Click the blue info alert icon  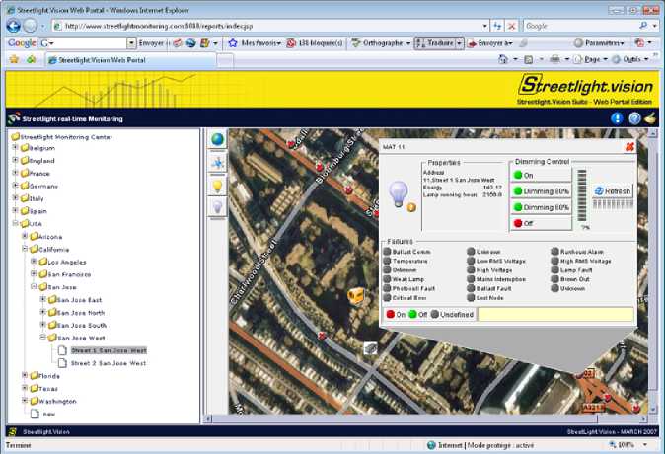tap(617, 118)
